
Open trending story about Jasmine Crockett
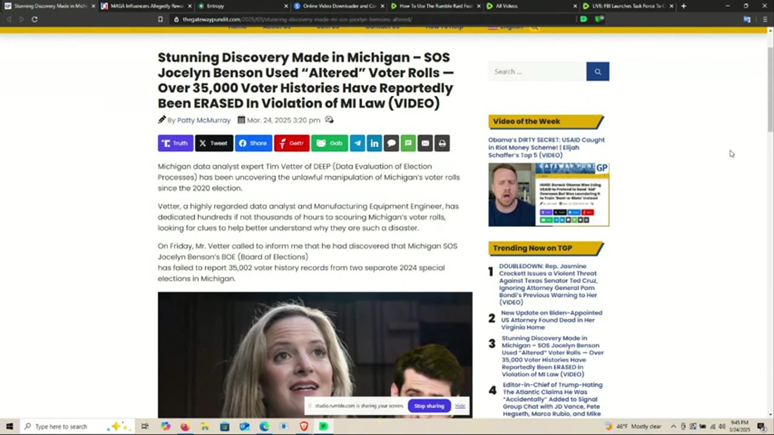[x=548, y=284]
